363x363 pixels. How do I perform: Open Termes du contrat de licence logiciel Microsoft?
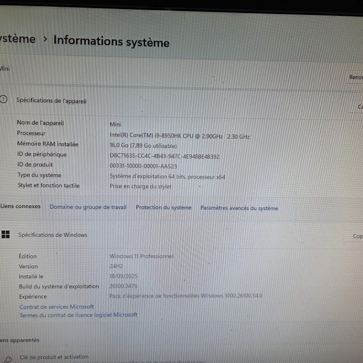78,315
